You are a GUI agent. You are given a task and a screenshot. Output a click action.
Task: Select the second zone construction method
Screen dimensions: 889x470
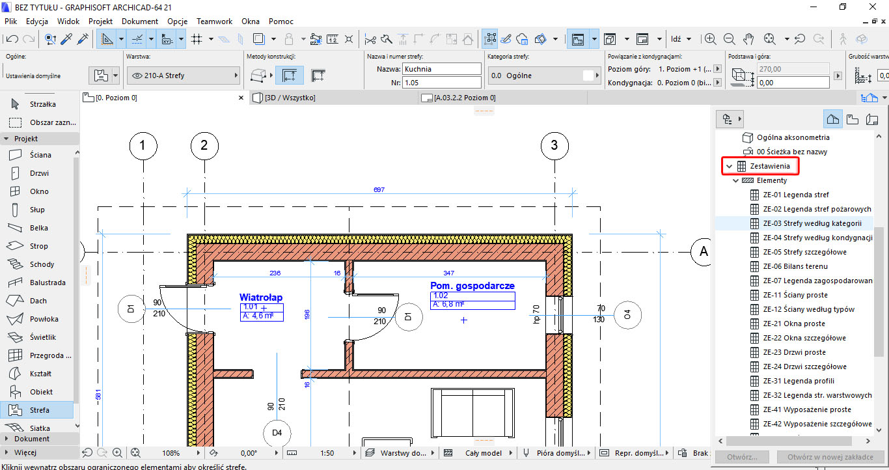pos(318,76)
